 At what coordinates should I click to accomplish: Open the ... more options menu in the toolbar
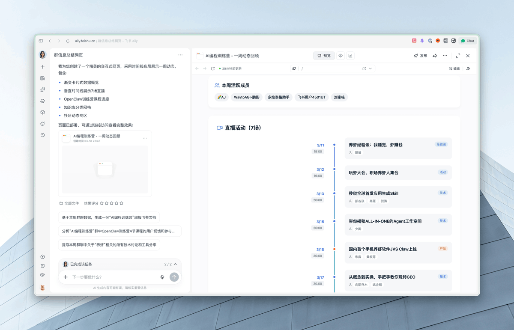point(445,55)
